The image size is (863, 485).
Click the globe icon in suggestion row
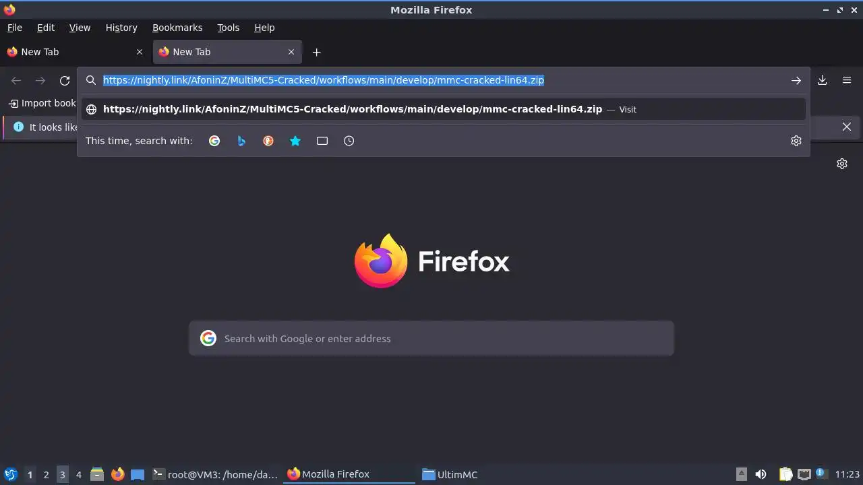[92, 109]
